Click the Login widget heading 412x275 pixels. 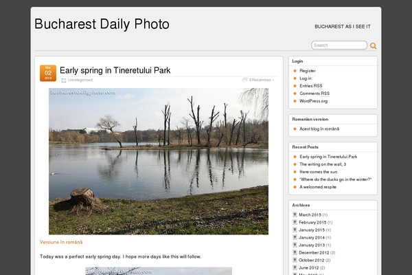coord(297,61)
